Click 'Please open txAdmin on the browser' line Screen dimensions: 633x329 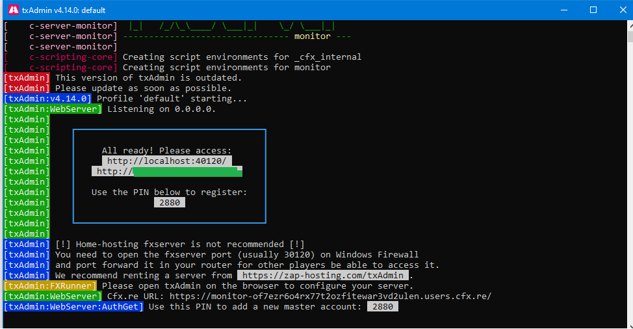point(257,286)
